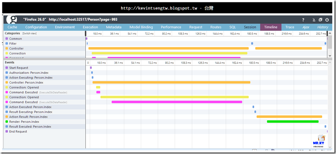Select the End Request event label
The height and width of the screenshot is (154, 336).
pyautogui.click(x=18, y=132)
